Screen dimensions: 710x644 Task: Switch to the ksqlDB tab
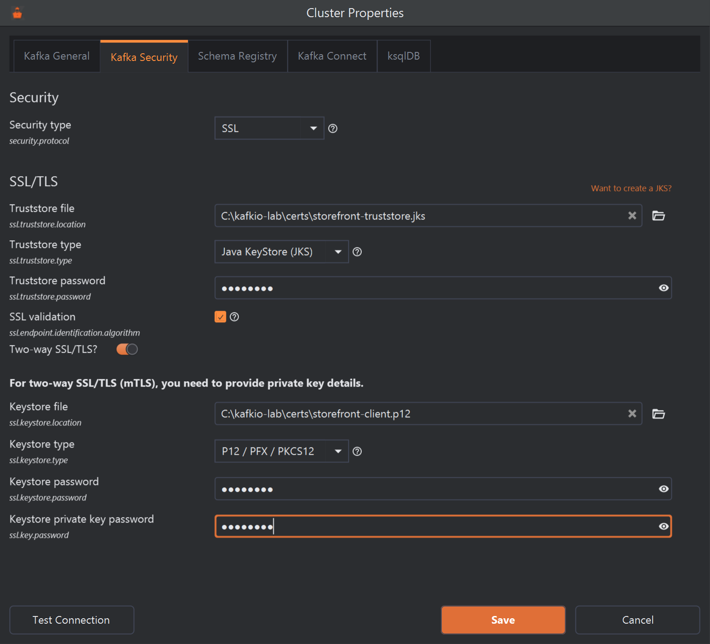(404, 56)
